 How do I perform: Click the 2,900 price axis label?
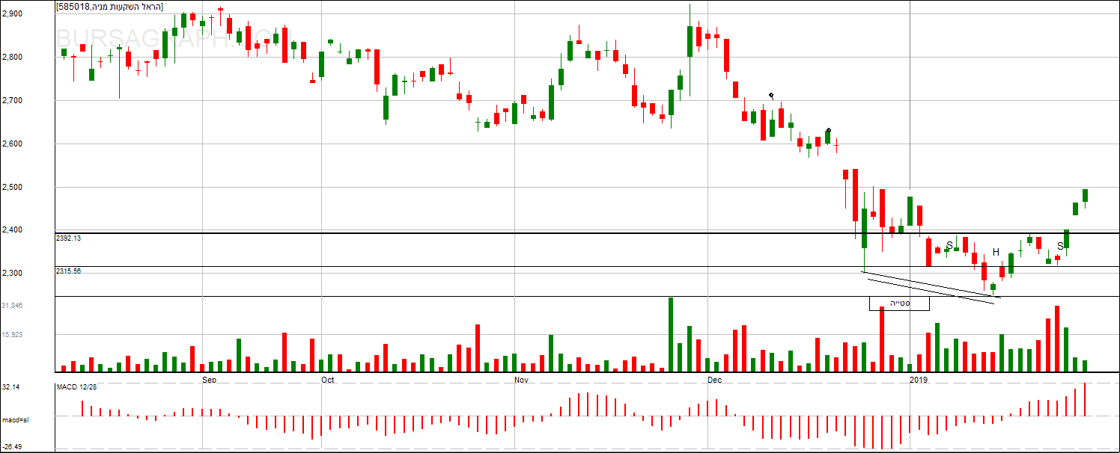(13, 13)
